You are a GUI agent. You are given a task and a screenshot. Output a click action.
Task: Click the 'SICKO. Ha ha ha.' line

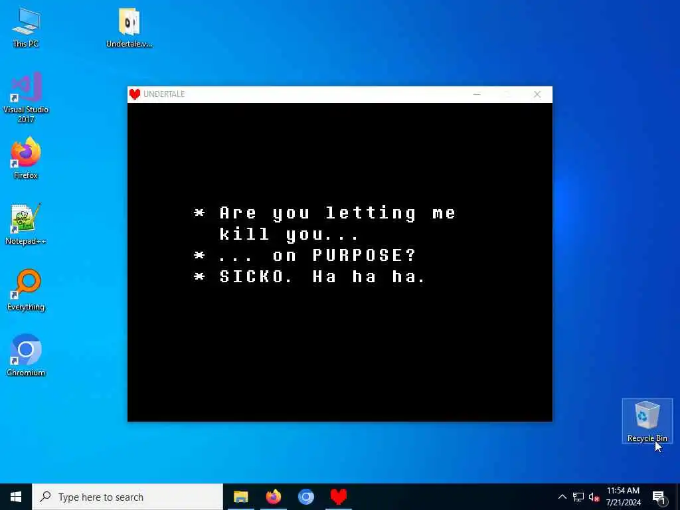pyautogui.click(x=323, y=277)
